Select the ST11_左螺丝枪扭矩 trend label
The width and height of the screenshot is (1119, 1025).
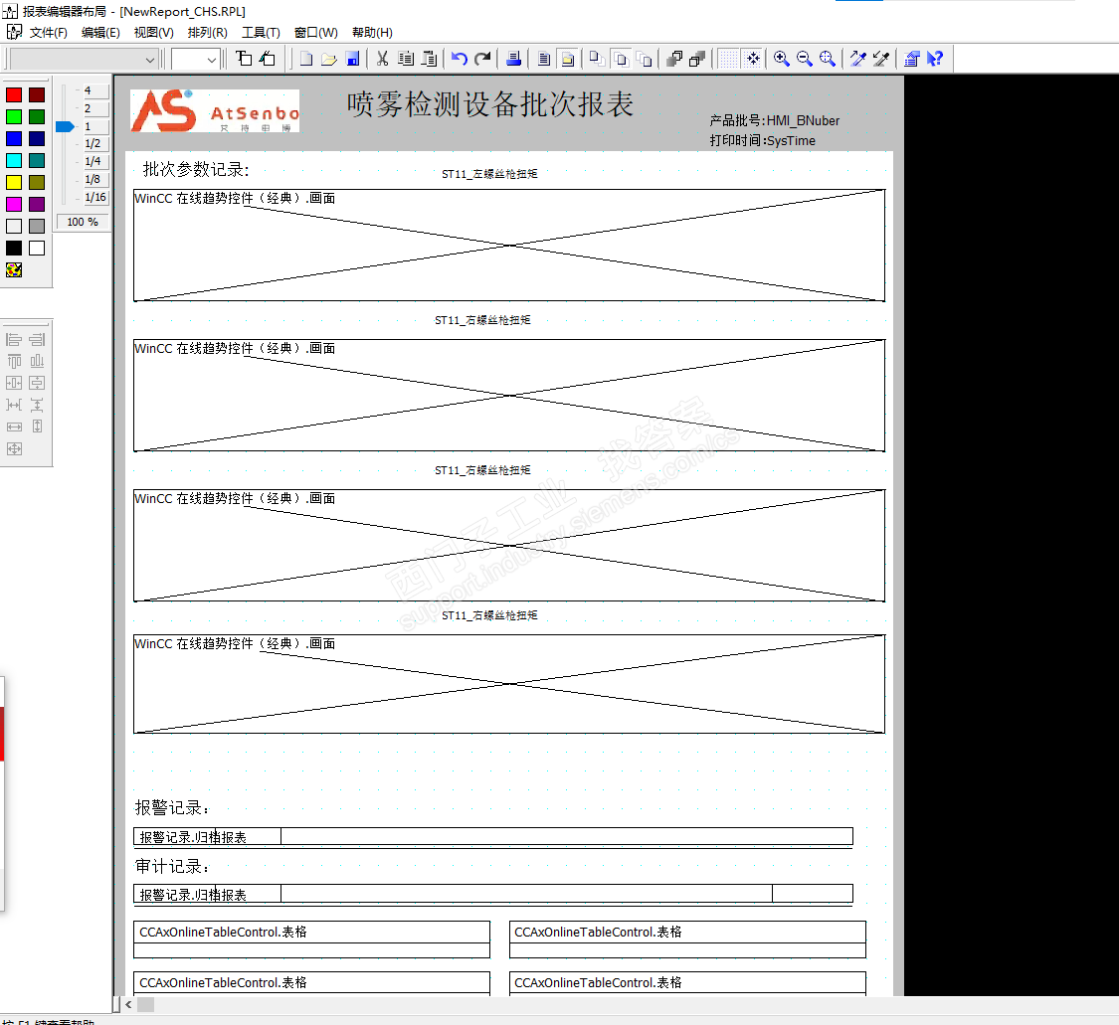489,174
